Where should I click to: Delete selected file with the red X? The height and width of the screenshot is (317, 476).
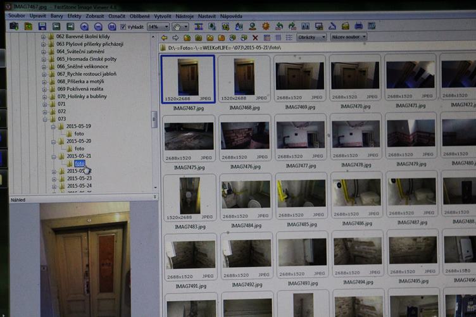coord(255,37)
